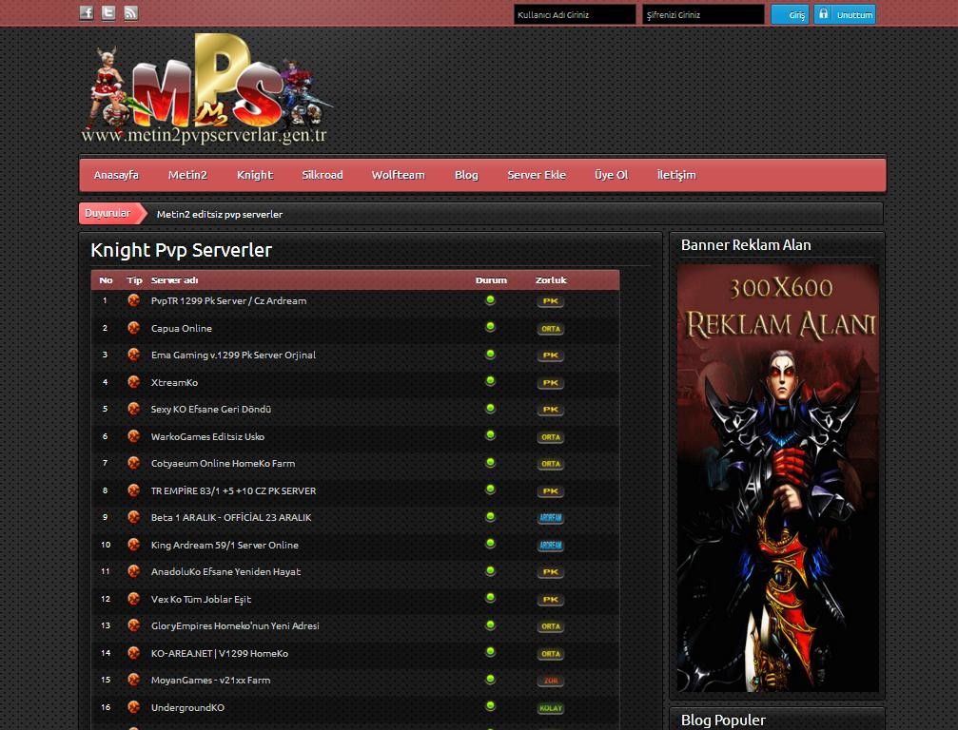Click ORTA difficulty badge for Capua Online
The height and width of the screenshot is (730, 958).
(551, 329)
